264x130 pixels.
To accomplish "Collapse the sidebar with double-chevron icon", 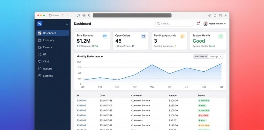I will [x=67, y=24].
